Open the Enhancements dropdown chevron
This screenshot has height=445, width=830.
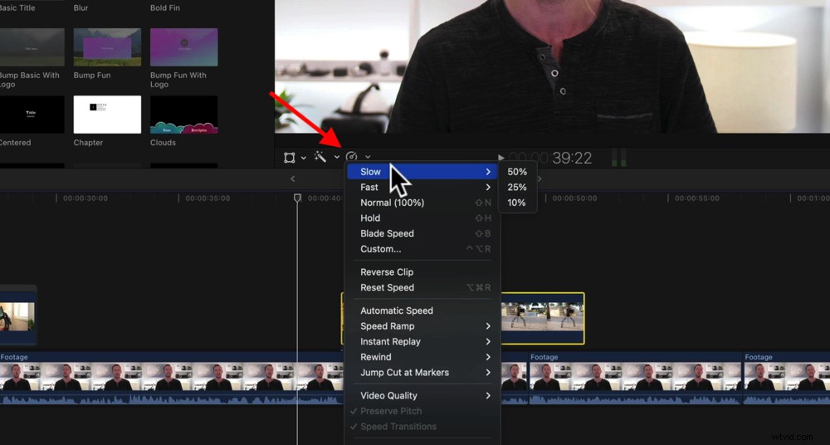(337, 158)
